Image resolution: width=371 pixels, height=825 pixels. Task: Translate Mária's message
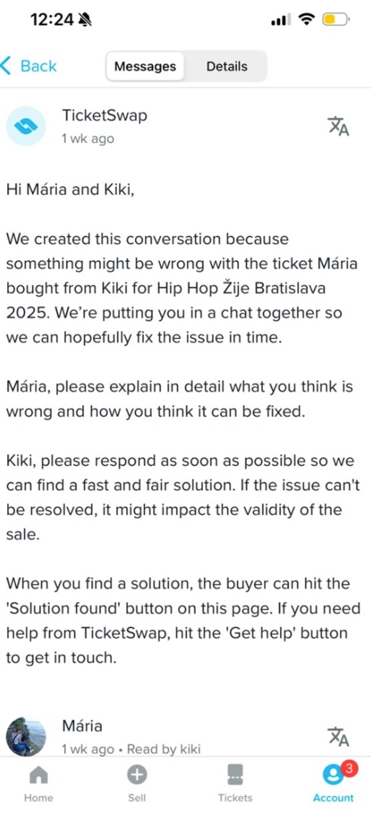tap(338, 737)
